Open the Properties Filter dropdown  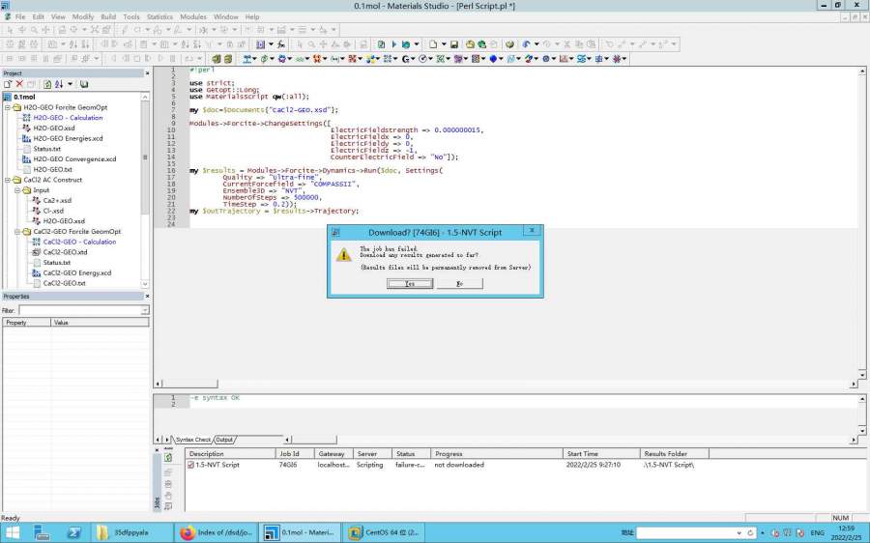pos(145,310)
